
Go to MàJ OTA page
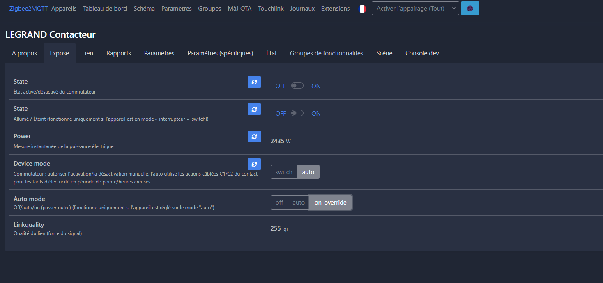239,9
